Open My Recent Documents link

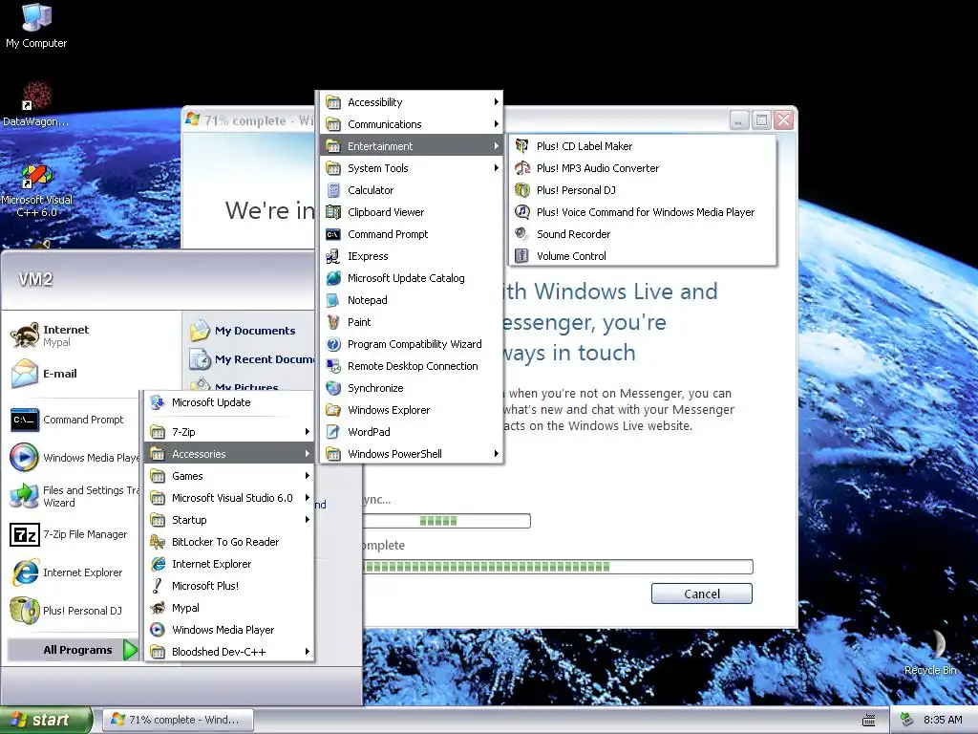(251, 359)
